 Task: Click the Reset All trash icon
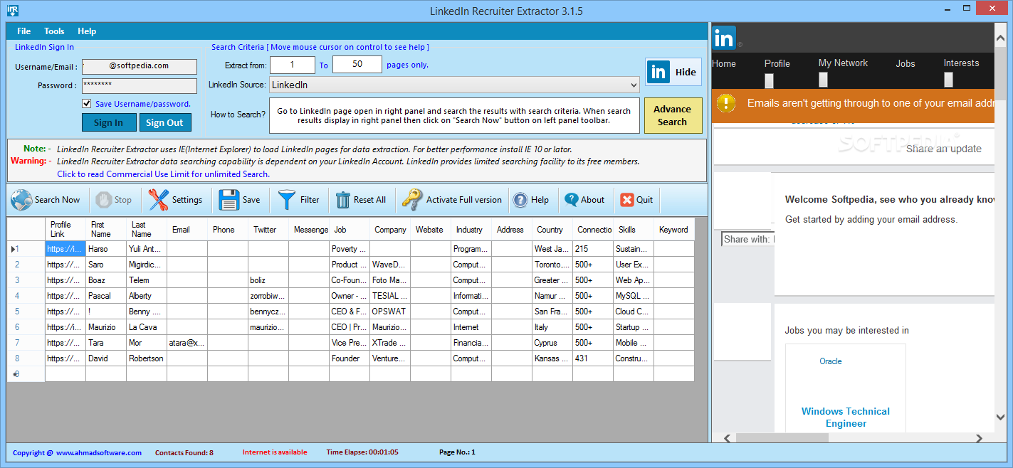click(343, 200)
